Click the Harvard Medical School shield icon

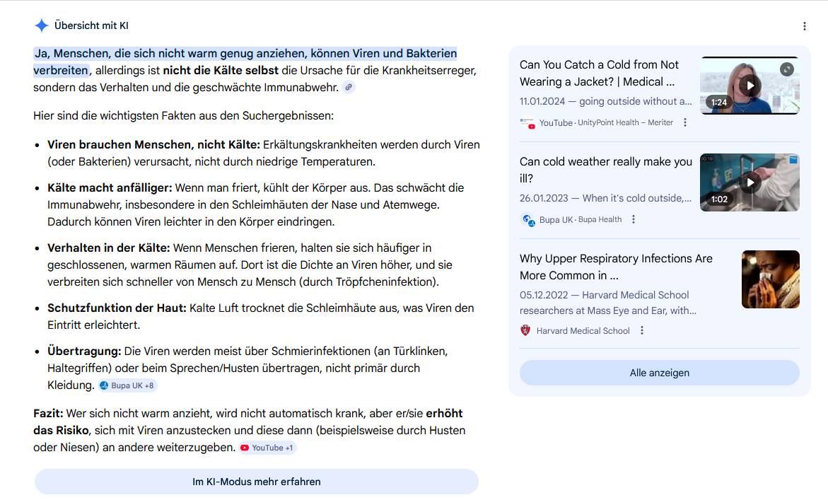point(525,330)
